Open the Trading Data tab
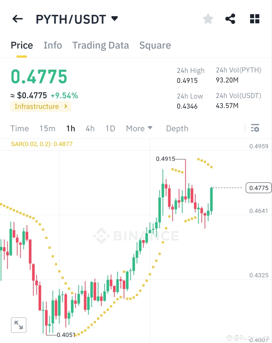Screen dimensions: 272x343 click(x=100, y=45)
